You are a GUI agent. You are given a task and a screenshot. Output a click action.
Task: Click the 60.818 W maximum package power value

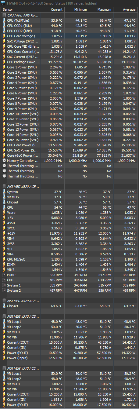[x=104, y=62]
